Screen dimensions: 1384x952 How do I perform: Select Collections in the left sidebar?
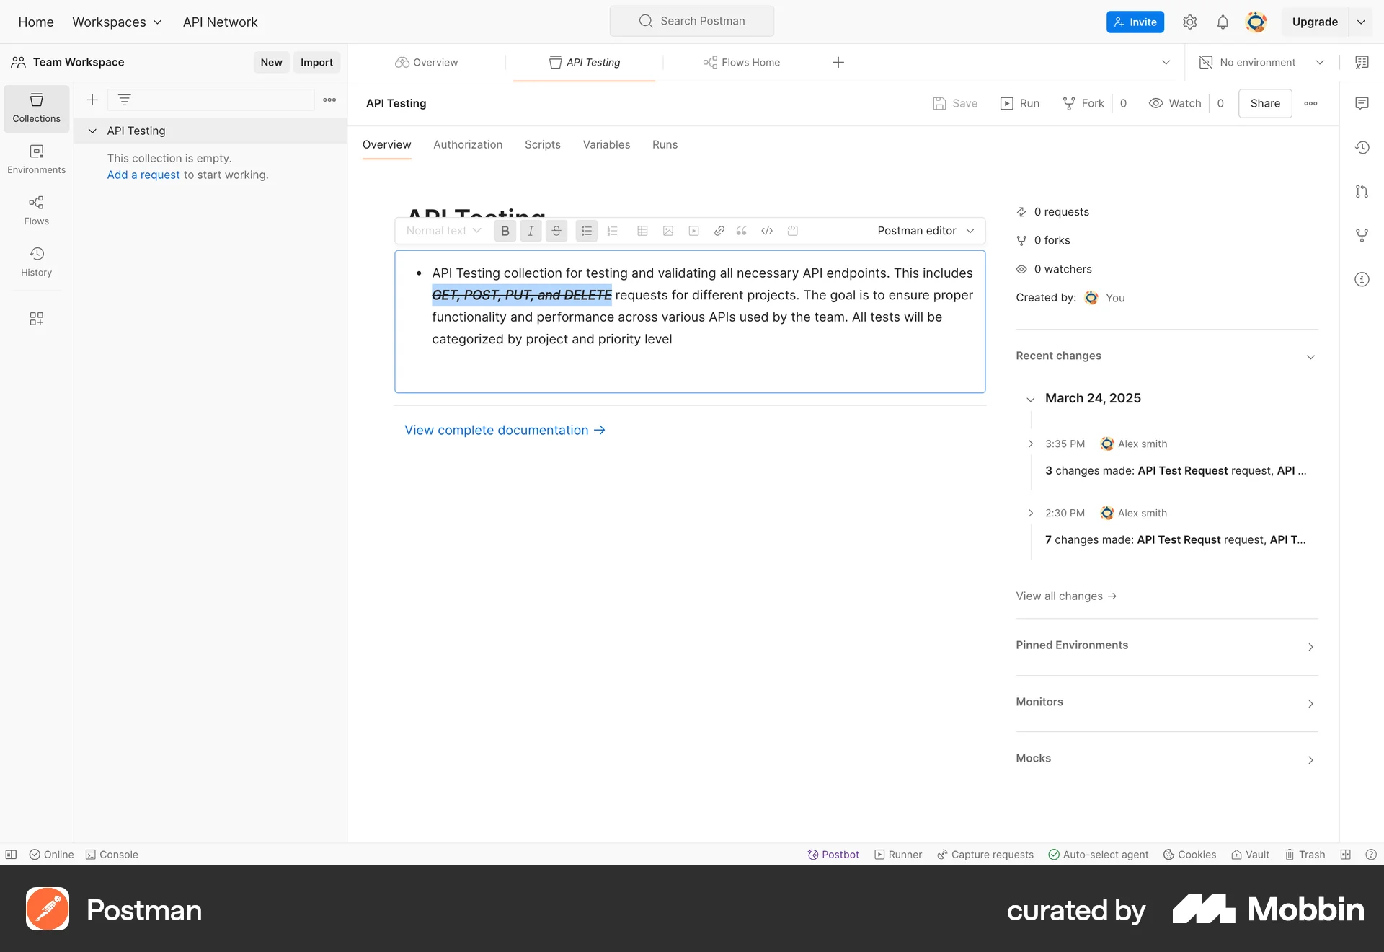[36, 108]
